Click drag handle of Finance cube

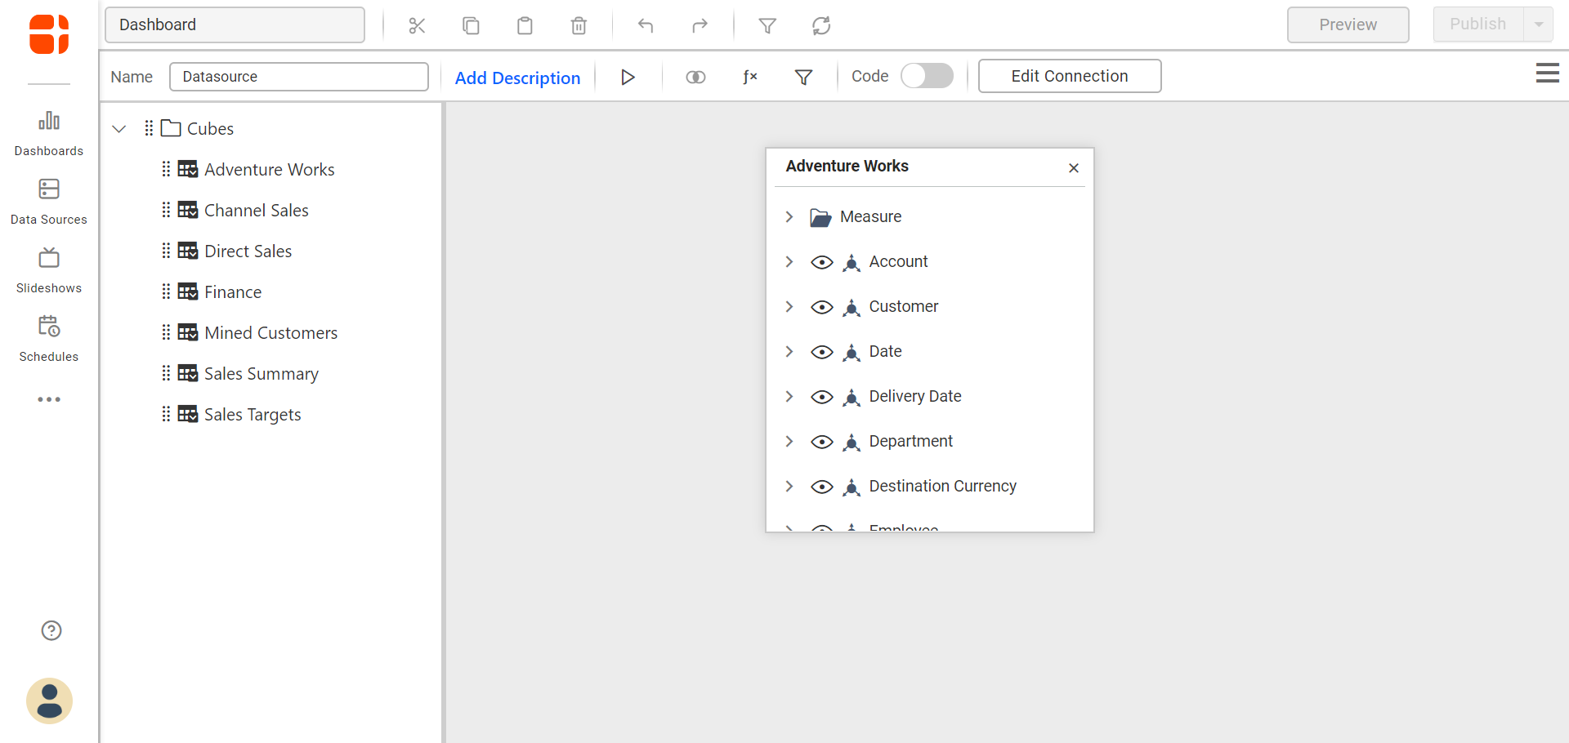point(166,291)
